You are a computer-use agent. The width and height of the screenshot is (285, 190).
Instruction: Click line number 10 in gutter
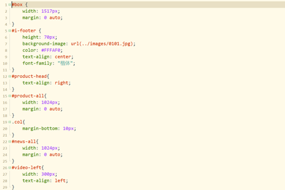5,64
